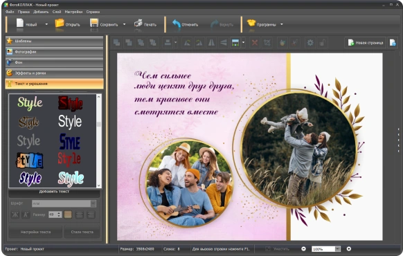Open the Справка menu
403x256 pixels.
(93, 12)
